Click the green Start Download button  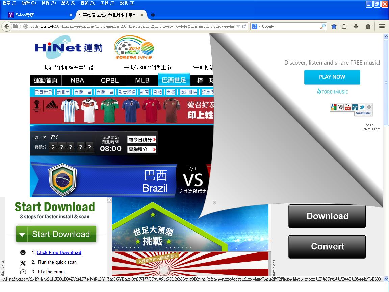[x=56, y=234]
